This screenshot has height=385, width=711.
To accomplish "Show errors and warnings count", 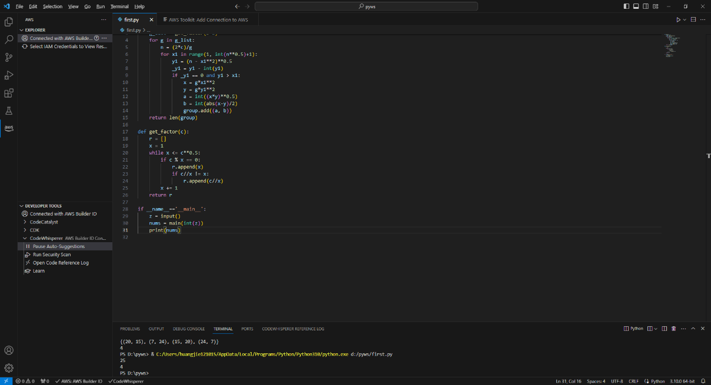I will coord(25,381).
